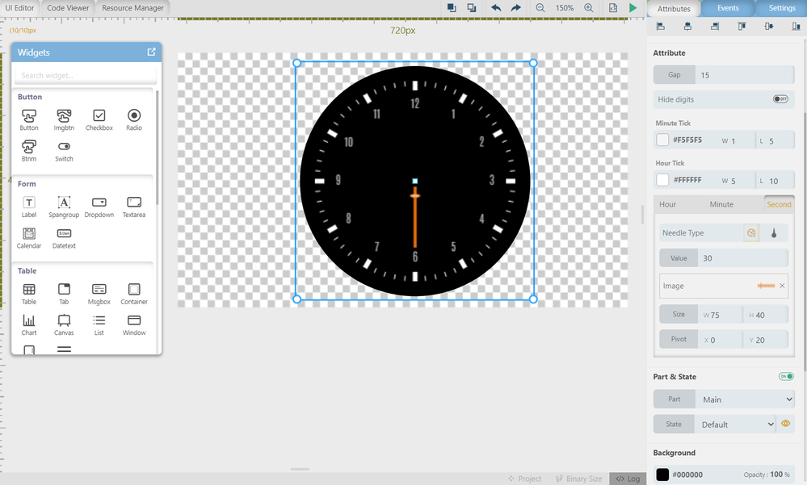The width and height of the screenshot is (807, 485).
Task: Select the Calendar widget icon
Action: click(x=29, y=233)
